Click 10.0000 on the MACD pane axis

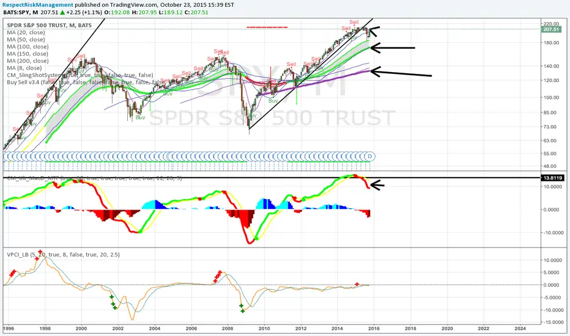[x=552, y=187]
